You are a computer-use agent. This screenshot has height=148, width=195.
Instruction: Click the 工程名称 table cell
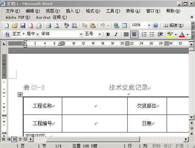(43, 106)
